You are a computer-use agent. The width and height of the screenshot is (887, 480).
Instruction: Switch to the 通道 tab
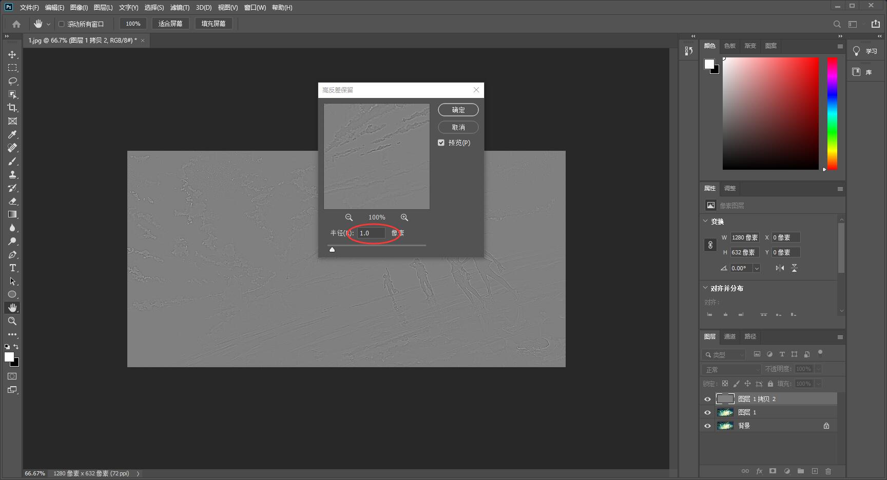tap(730, 336)
